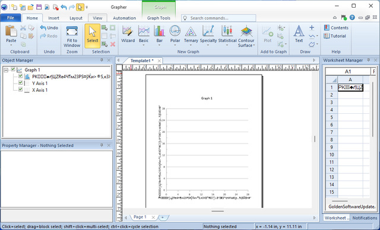This screenshot has width=380, height=230.
Task: Select the polyline draw tool
Action: tap(312, 36)
